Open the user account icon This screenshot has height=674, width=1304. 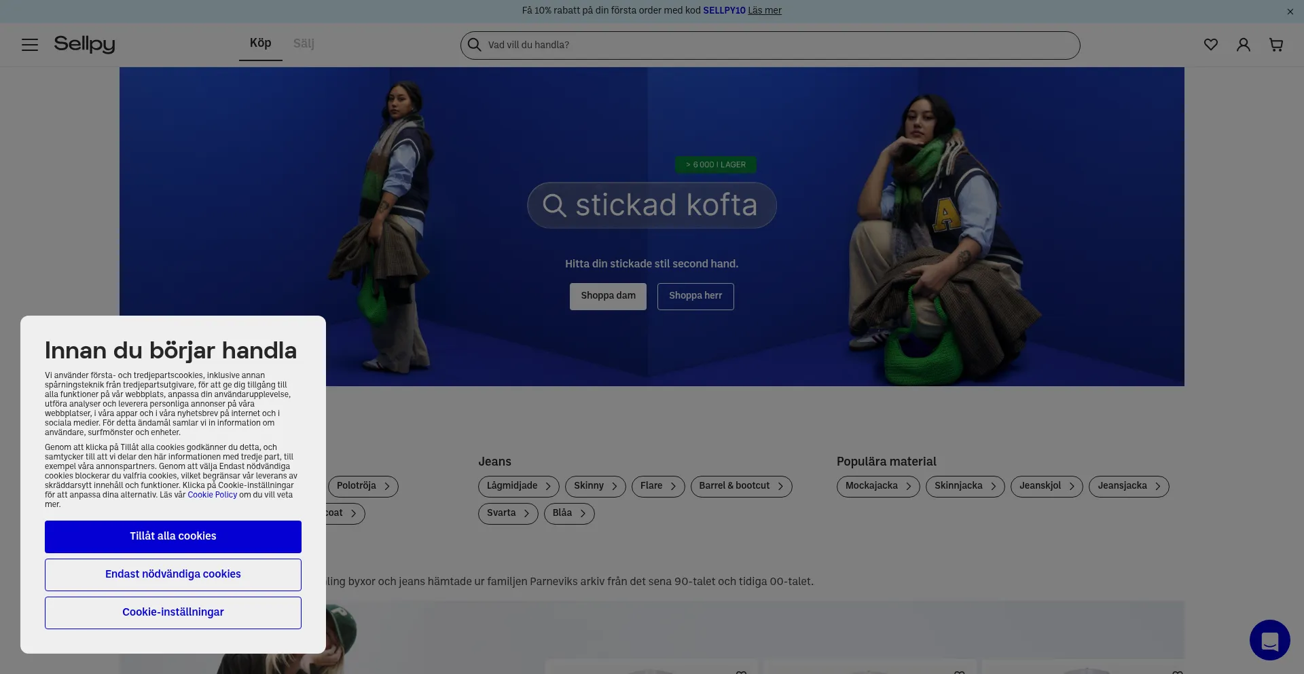(1243, 45)
